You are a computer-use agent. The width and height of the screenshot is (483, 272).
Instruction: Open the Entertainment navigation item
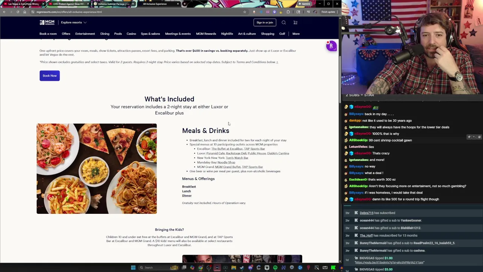pyautogui.click(x=85, y=34)
